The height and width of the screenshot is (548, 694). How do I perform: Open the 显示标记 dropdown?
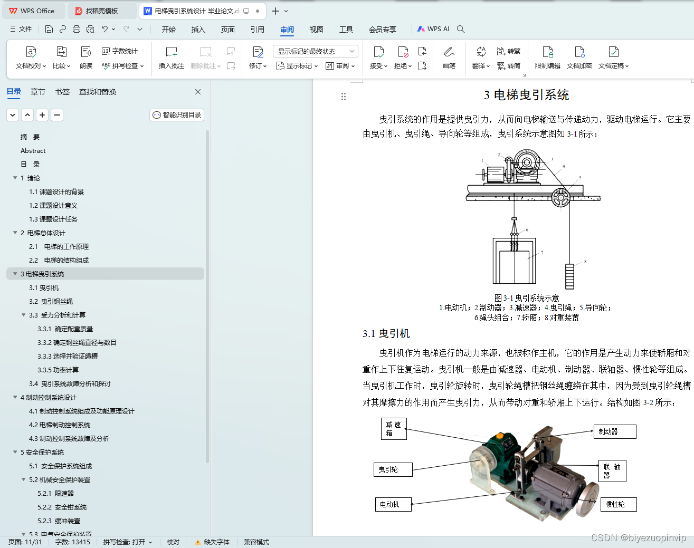coord(297,66)
